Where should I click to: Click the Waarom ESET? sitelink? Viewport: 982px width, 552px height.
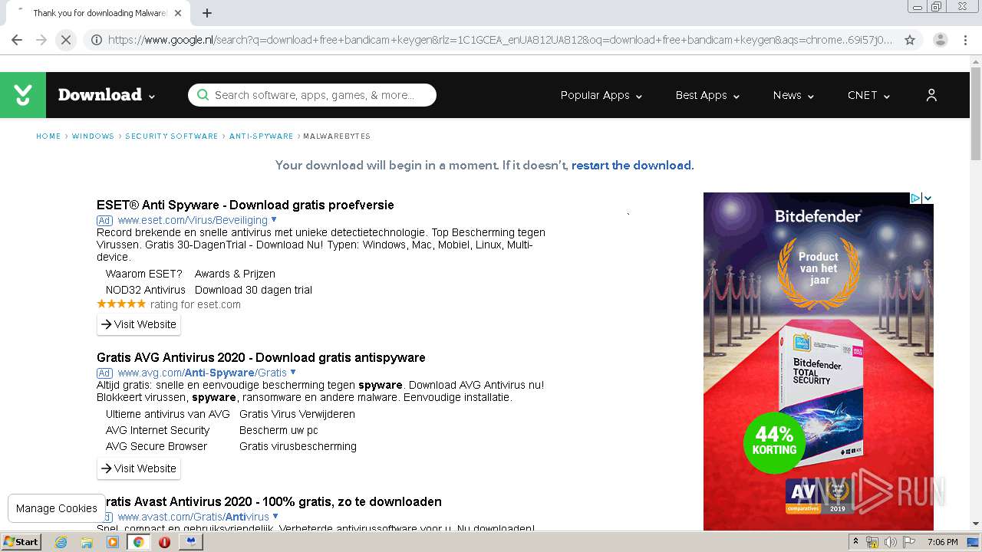tap(144, 274)
